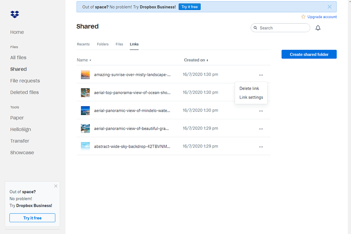Open more options for amazing-sunrise file
Screen dimensions: 351x234
[261, 75]
